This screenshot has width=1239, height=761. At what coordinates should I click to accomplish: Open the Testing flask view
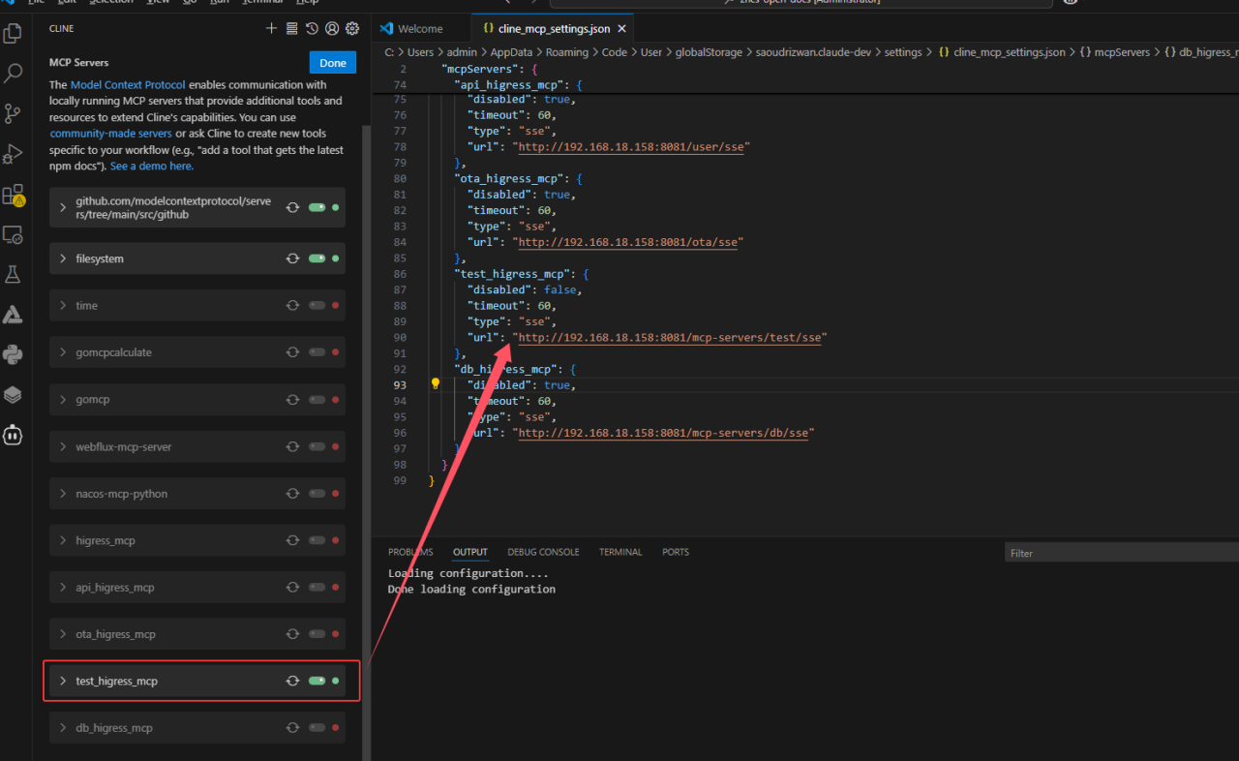14,275
